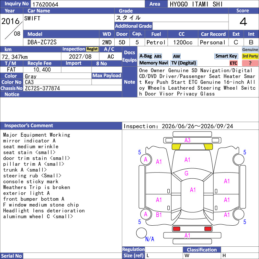Click the recycle fee 10,400
This screenshot has height=259, width=259.
[42, 70]
